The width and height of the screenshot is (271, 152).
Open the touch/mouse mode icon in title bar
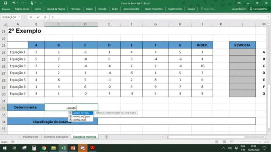(32, 3)
